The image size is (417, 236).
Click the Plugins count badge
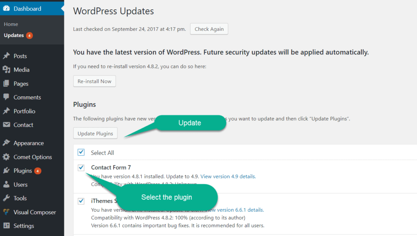(x=38, y=171)
